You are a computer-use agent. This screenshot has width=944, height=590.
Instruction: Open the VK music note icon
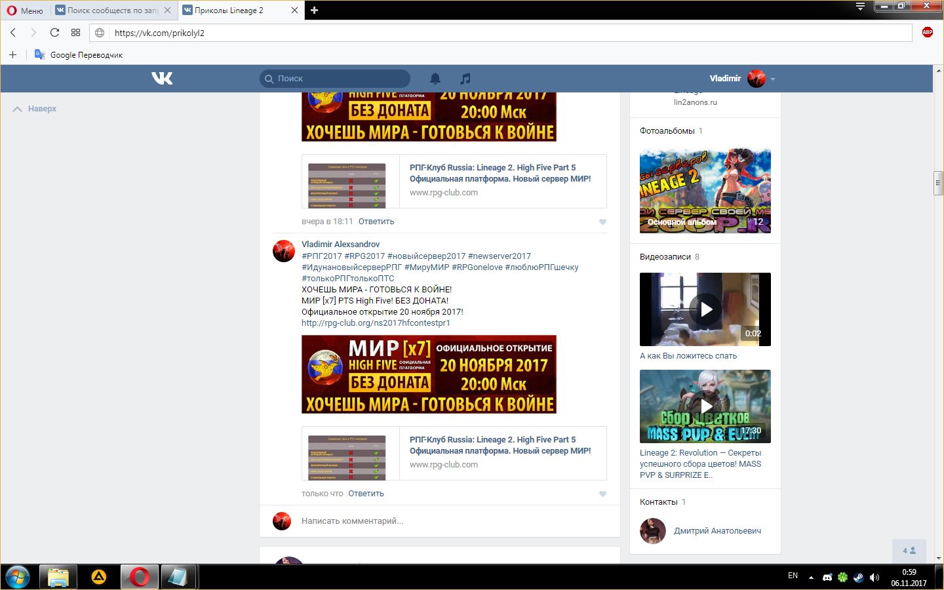(465, 79)
